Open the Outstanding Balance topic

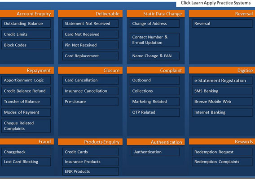(x=26, y=24)
